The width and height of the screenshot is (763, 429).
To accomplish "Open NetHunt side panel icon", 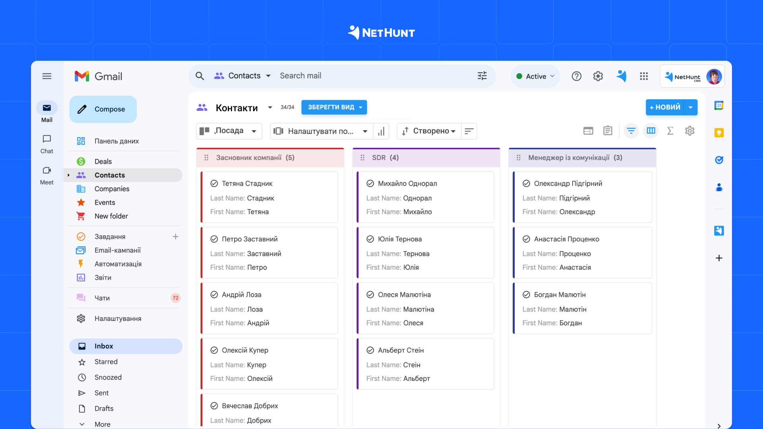I will tap(718, 231).
